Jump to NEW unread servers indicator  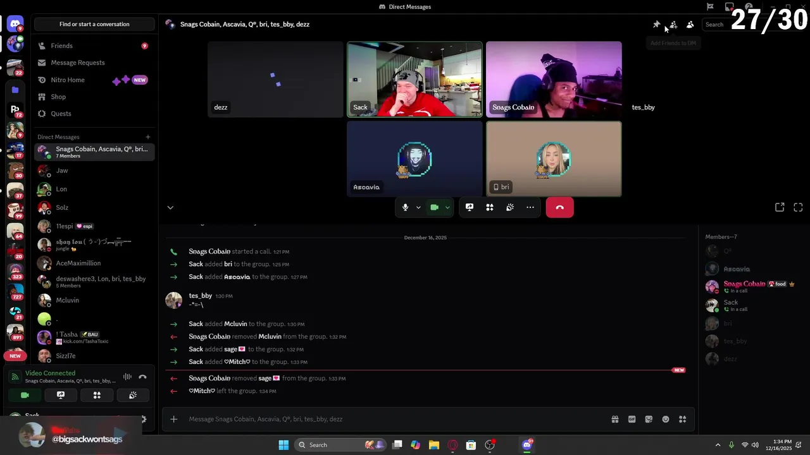tap(15, 356)
